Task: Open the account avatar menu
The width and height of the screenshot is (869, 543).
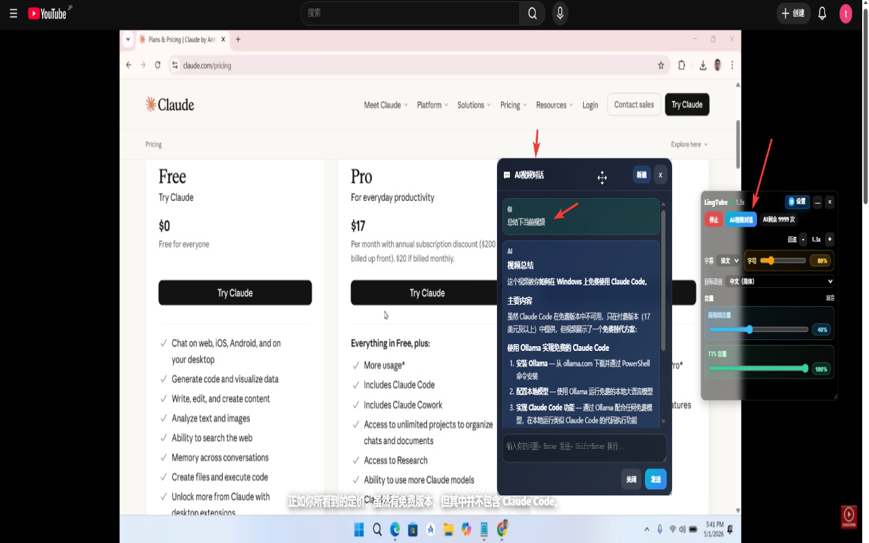Action: [845, 13]
